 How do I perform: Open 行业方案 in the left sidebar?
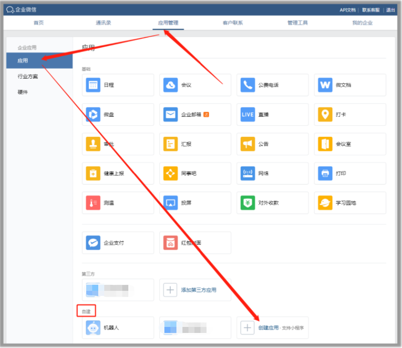28,76
